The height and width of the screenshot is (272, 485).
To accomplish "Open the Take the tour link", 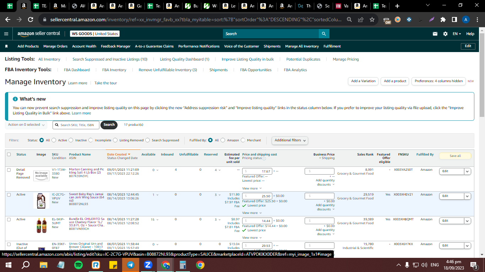I will pyautogui.click(x=105, y=83).
